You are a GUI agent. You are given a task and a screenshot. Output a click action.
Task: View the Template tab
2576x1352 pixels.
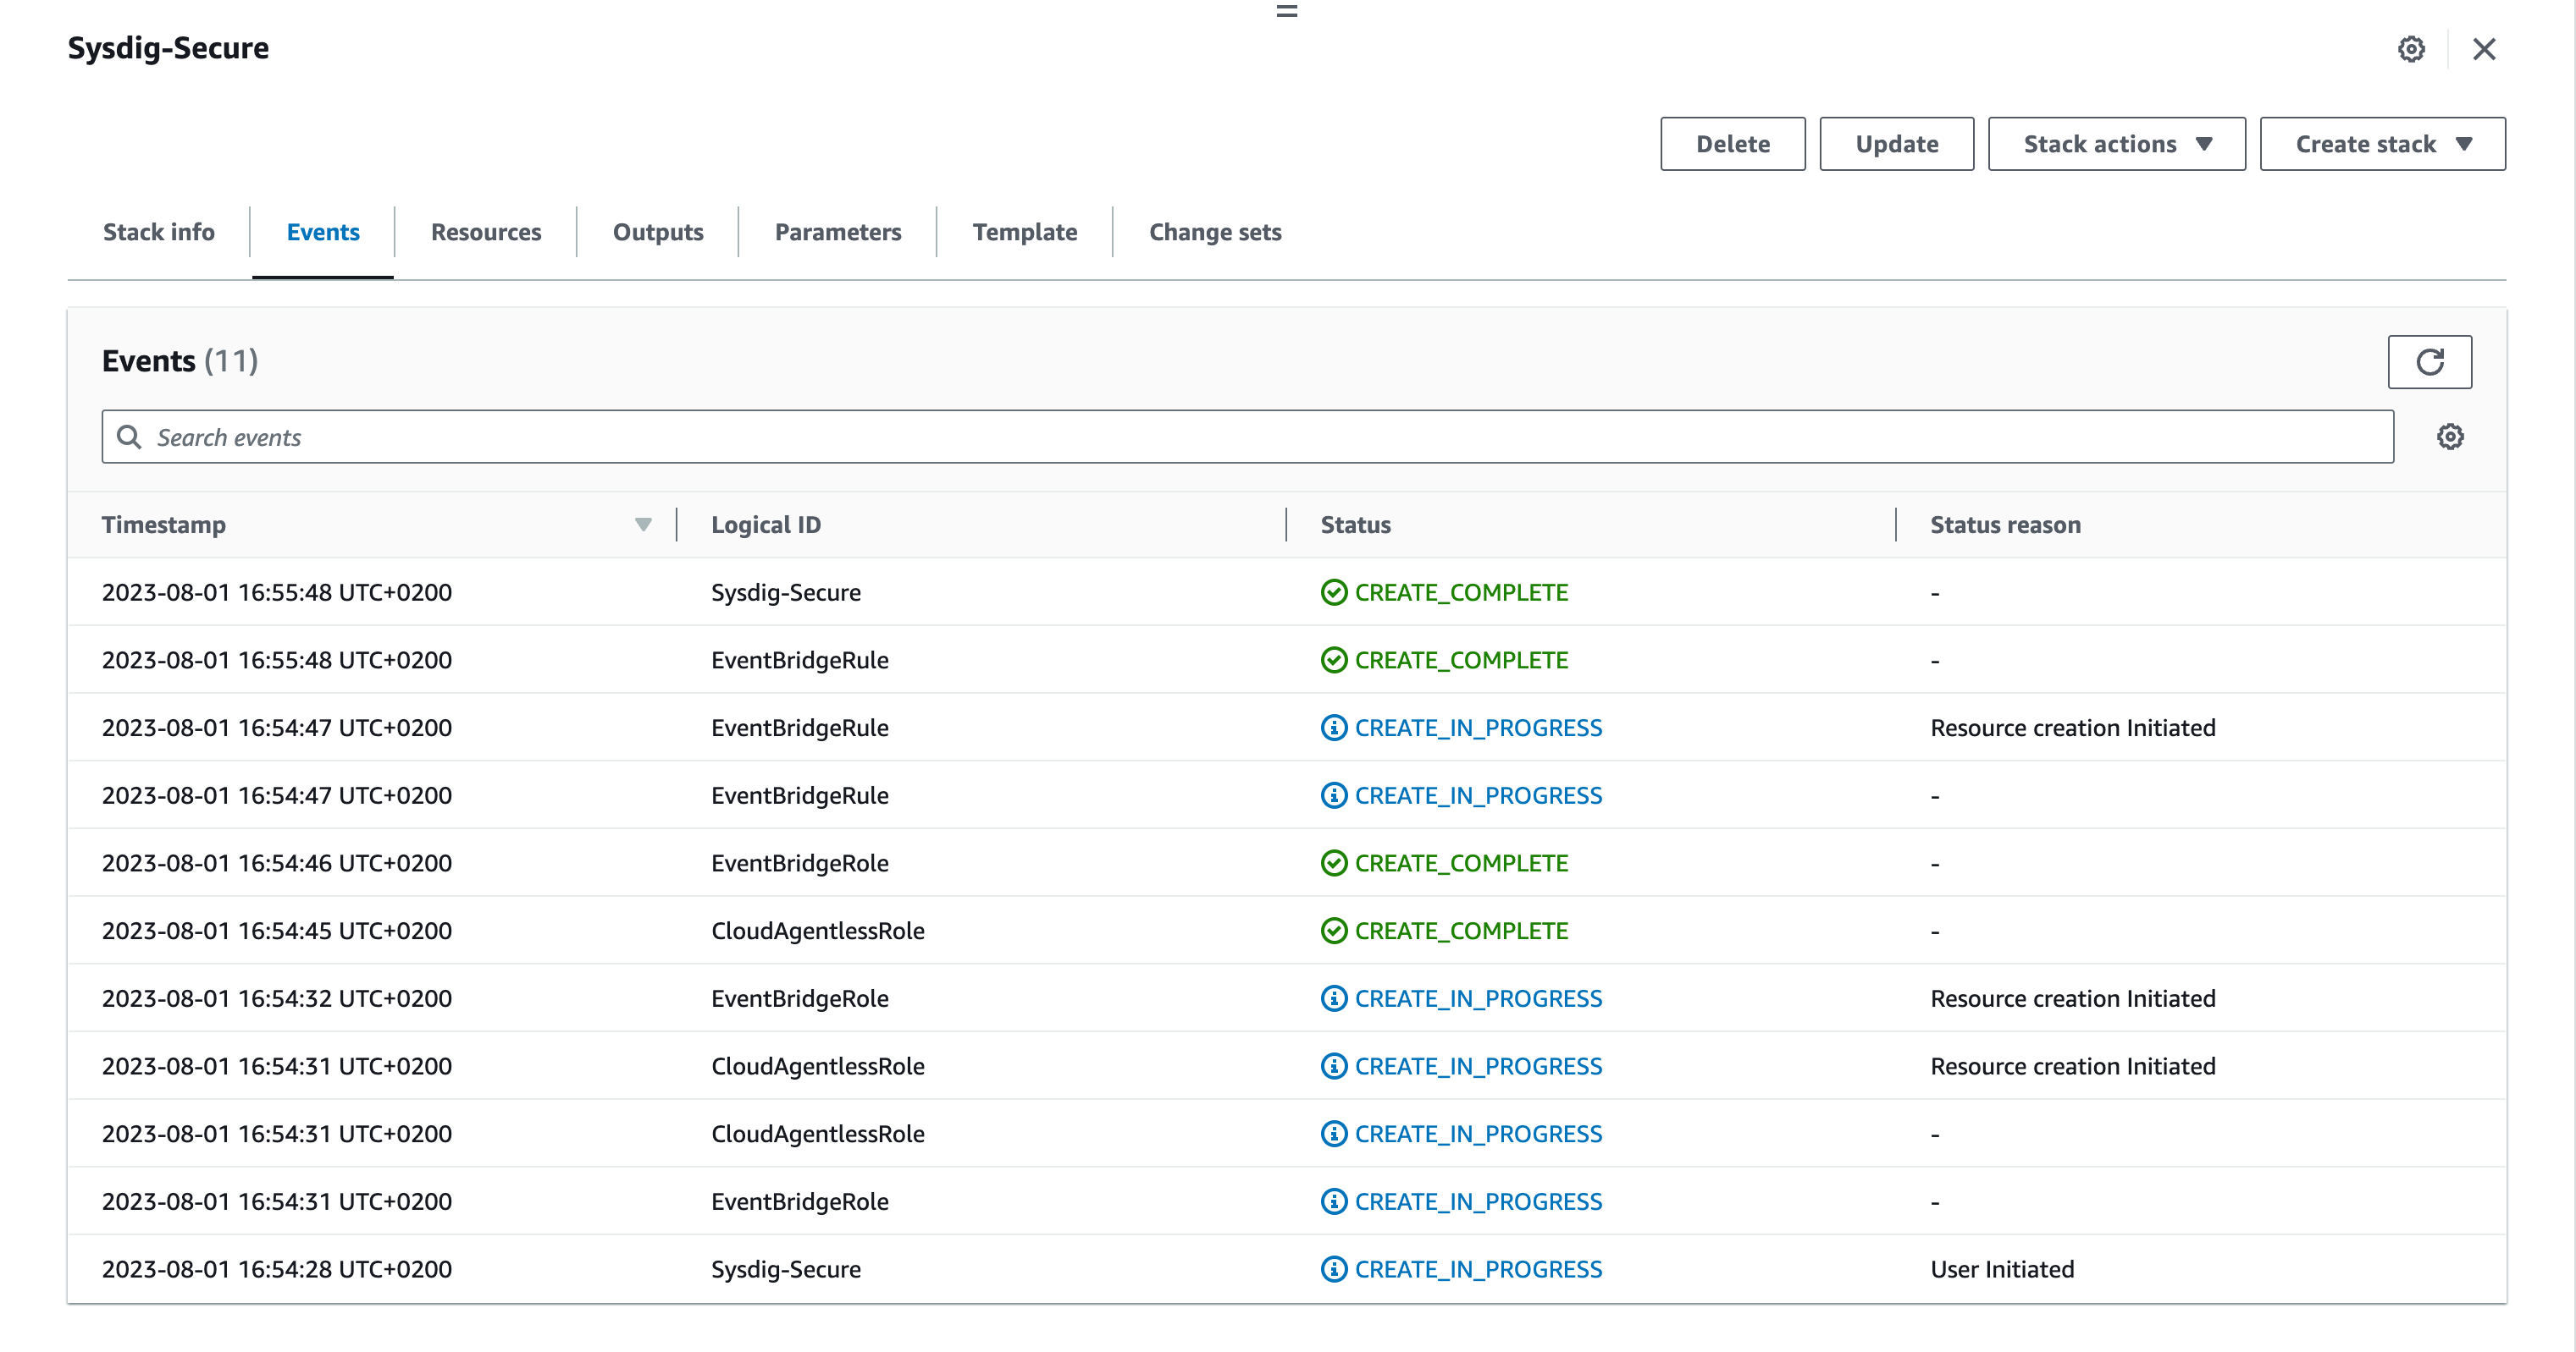pyautogui.click(x=1025, y=232)
